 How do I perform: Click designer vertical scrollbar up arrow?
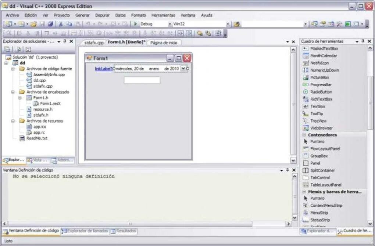[x=293, y=50]
